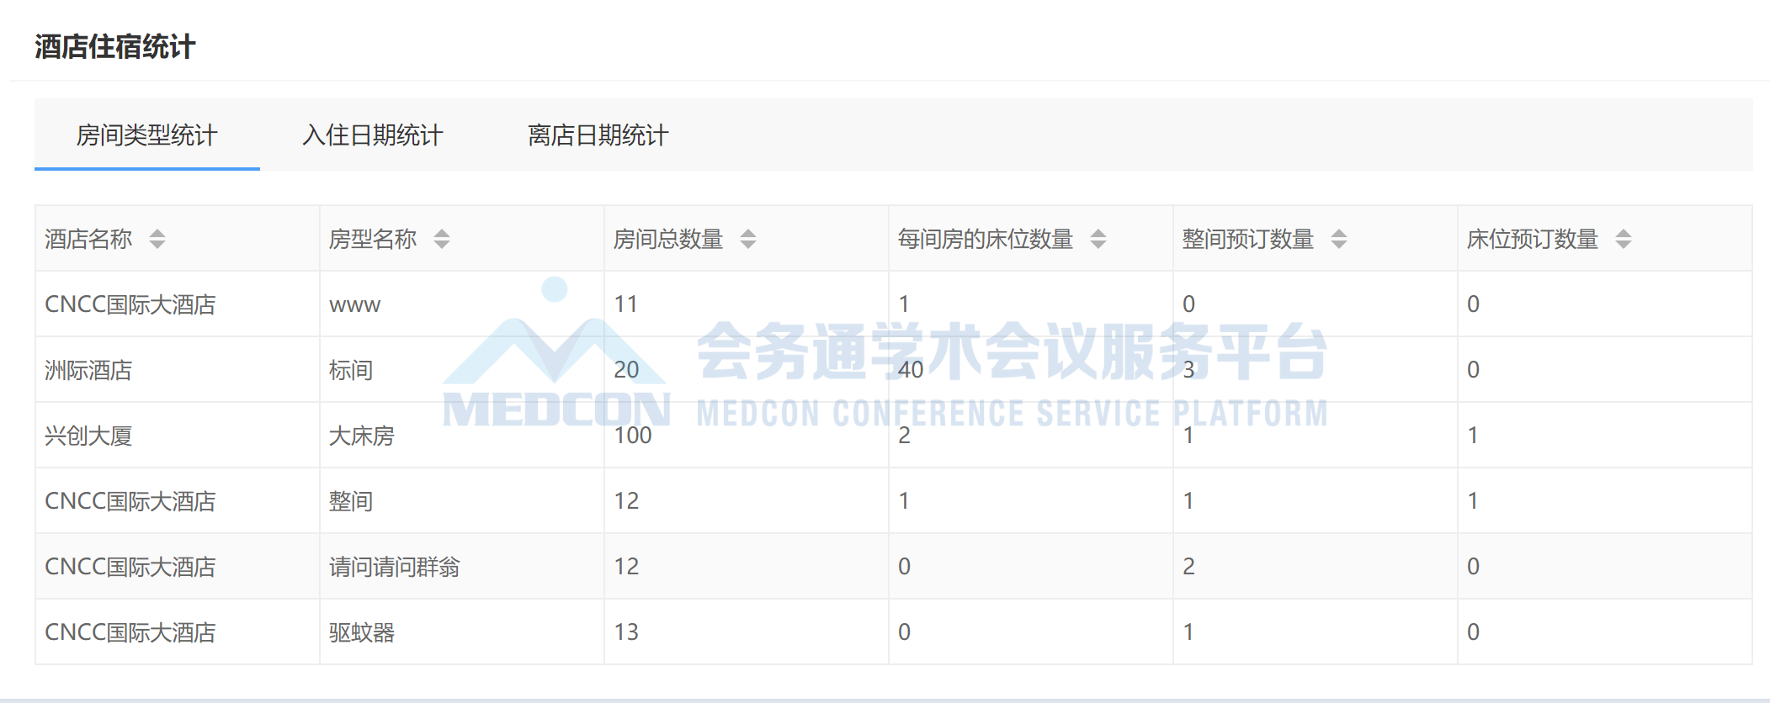Sort by 房间总数量 column icon
The height and width of the screenshot is (703, 1770).
(748, 239)
